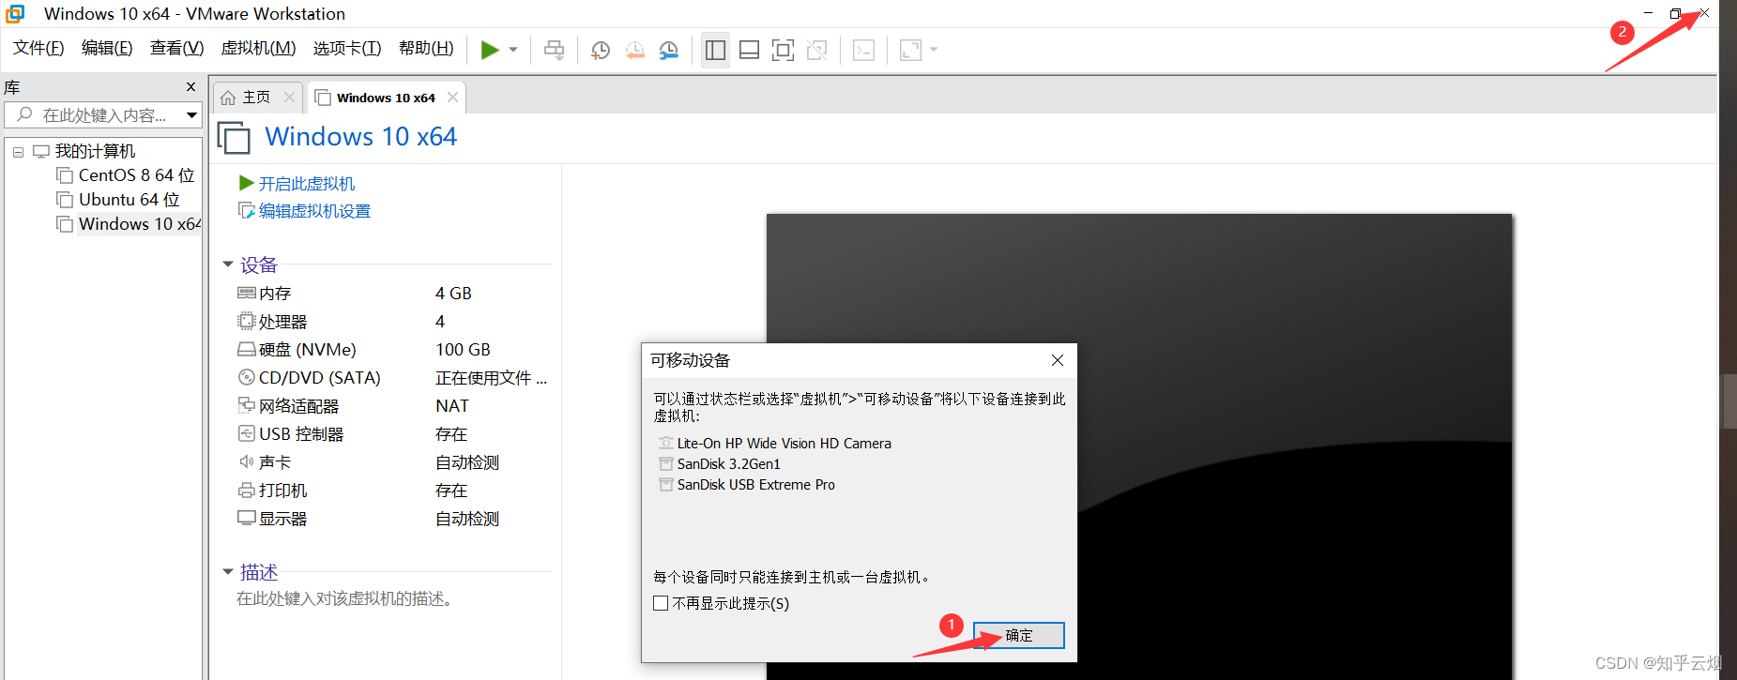This screenshot has width=1737, height=680.
Task: Close the Windows 10 x64 tab
Action: tap(452, 98)
